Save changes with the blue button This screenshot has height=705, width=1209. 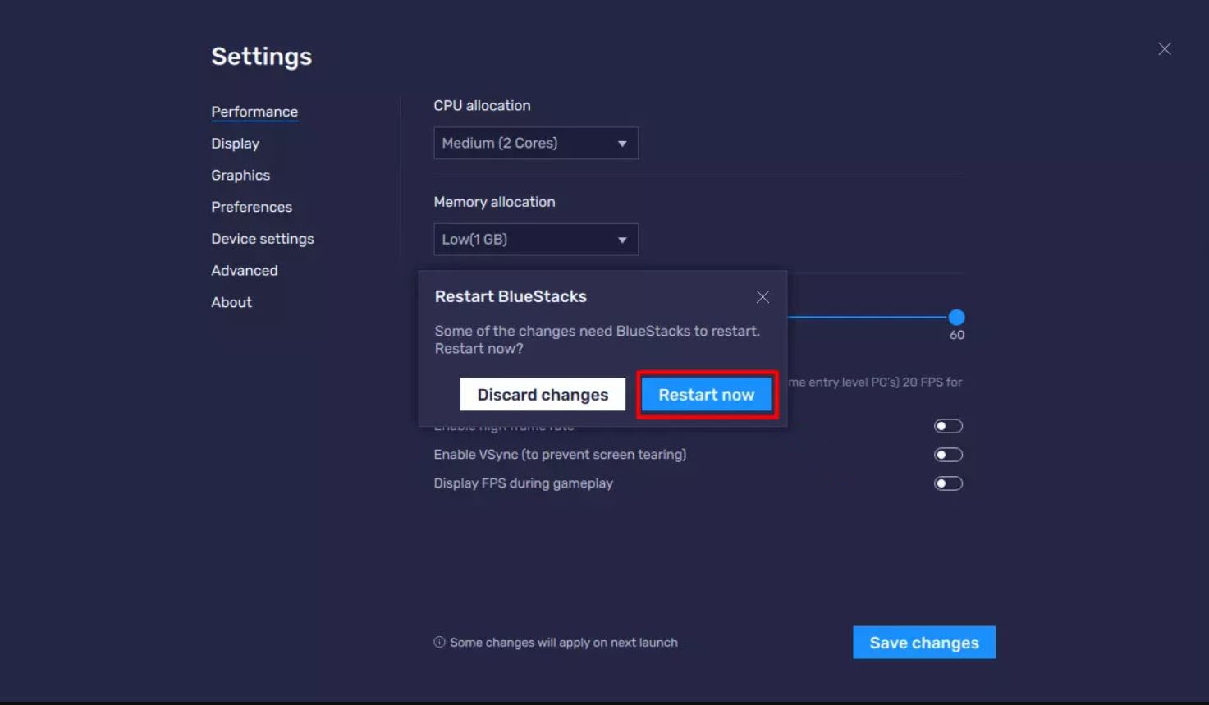(x=923, y=642)
